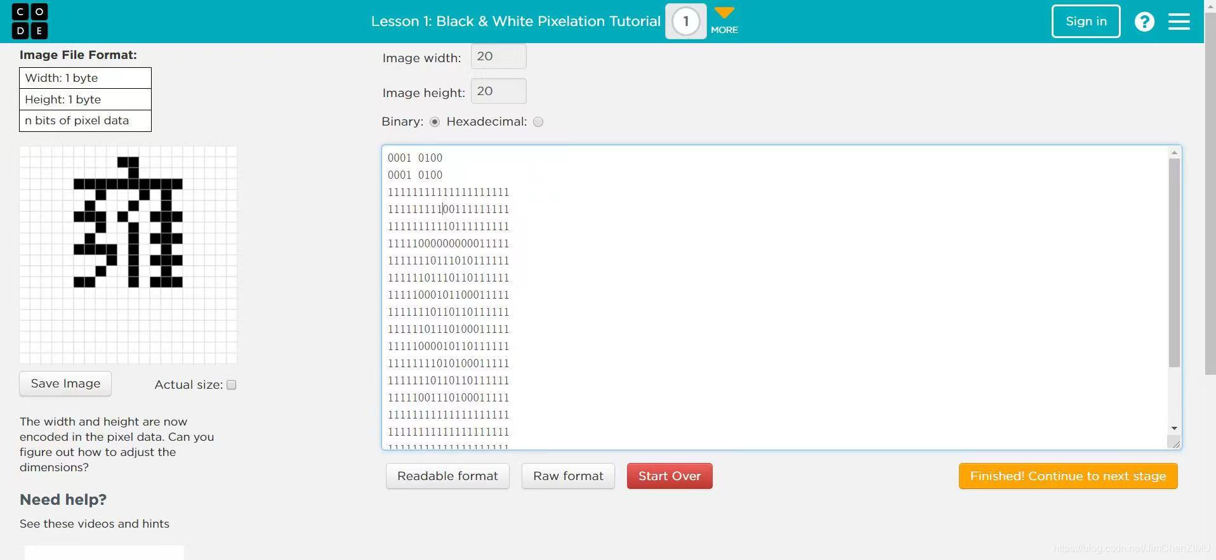The image size is (1216, 560).
Task: Click the pixel data vertical scrollbar thumb
Action: pos(1174,263)
